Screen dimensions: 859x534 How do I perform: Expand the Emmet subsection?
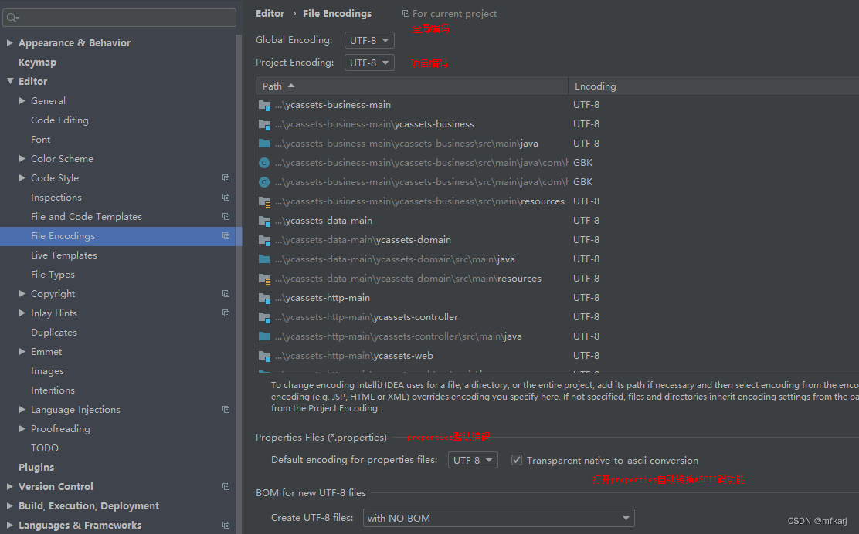22,351
